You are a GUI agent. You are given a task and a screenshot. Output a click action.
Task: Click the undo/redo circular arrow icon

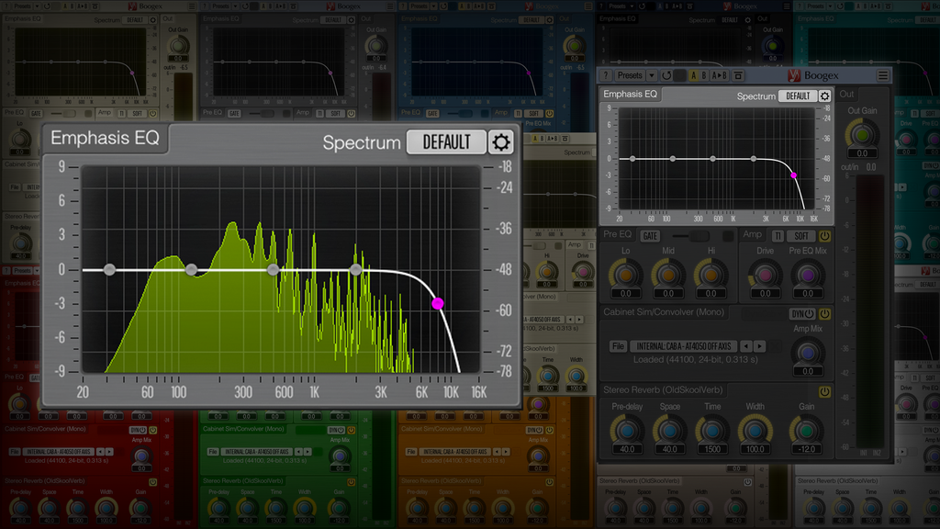[x=666, y=75]
